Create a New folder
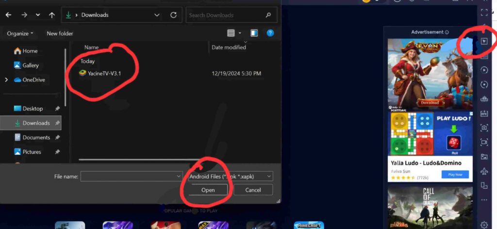 (60, 33)
